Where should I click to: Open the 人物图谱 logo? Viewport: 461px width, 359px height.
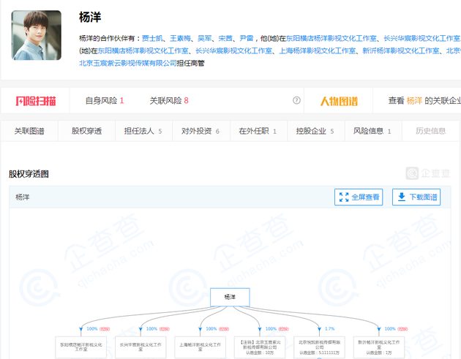pyautogui.click(x=337, y=101)
